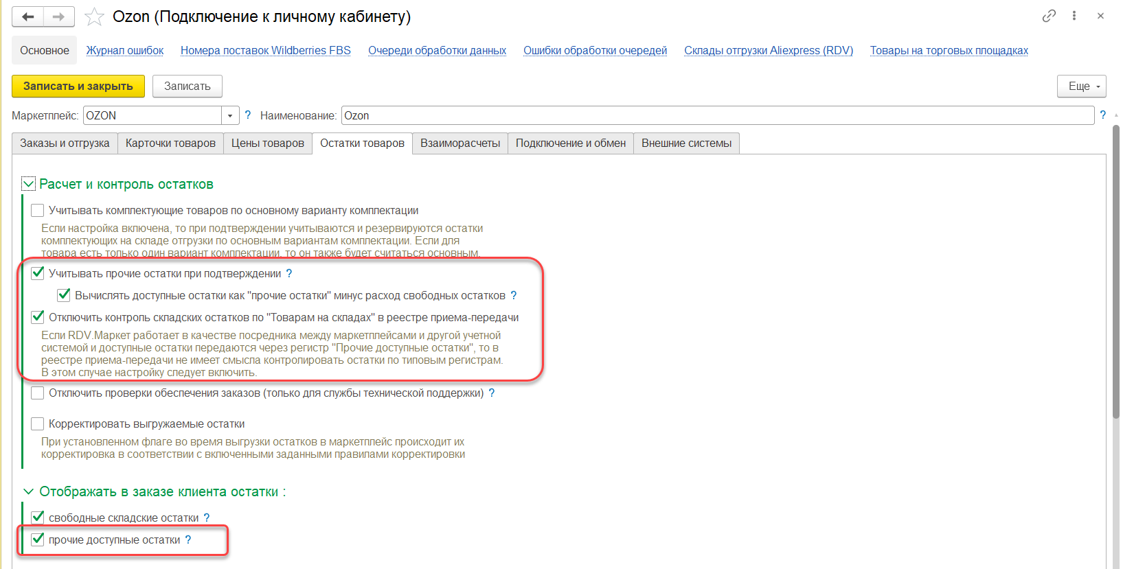Uncheck Отключить контроль складских остатков checkbox

coord(38,317)
